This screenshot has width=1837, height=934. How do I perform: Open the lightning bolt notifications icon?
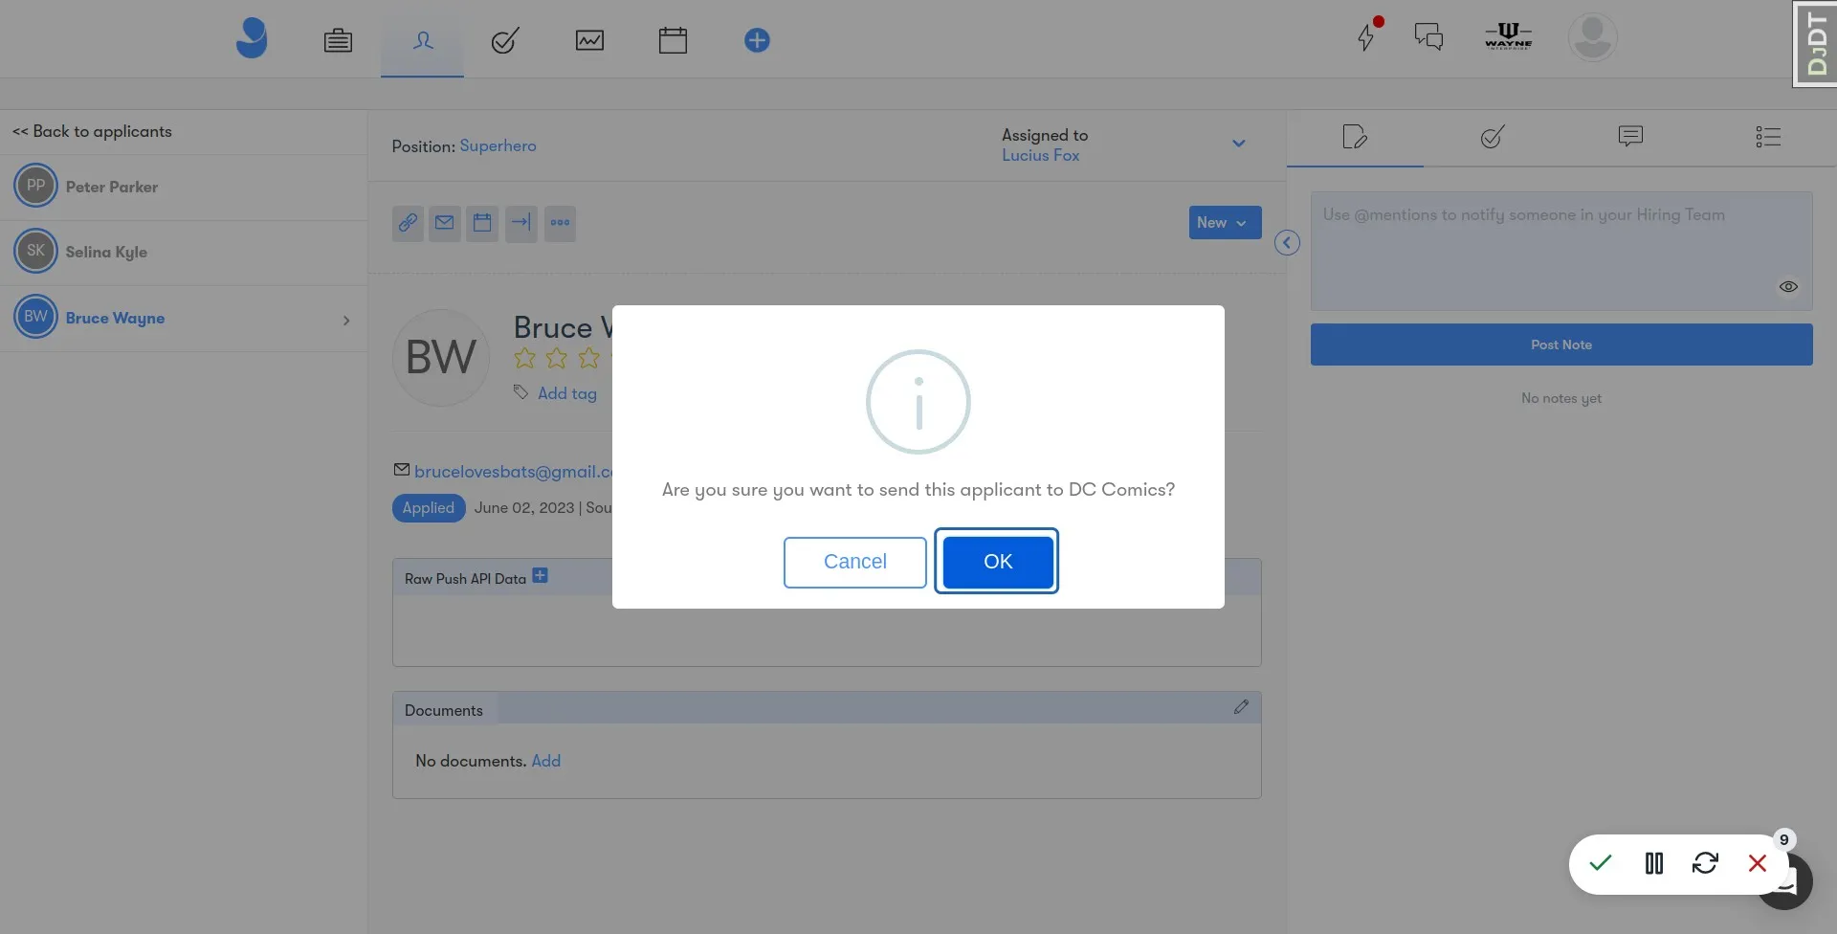[x=1366, y=37]
